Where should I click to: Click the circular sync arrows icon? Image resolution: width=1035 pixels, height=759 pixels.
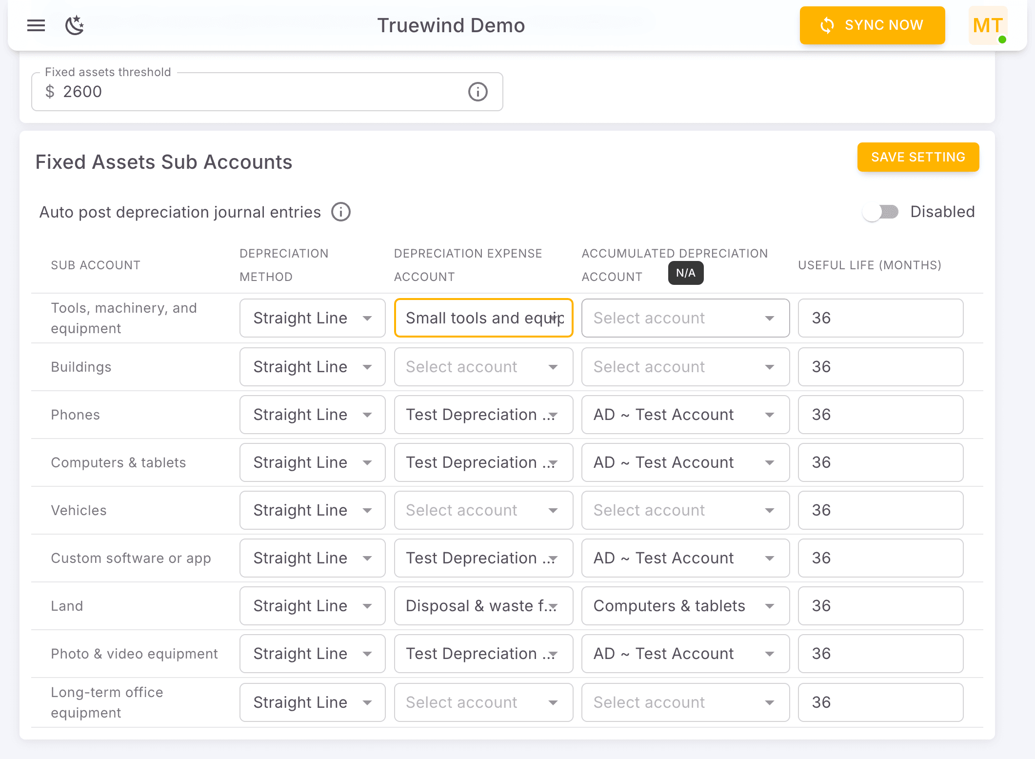click(827, 25)
